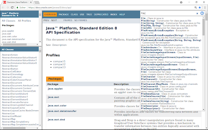The height and width of the screenshot is (130, 208).
Task: Open a new browser tab
Action: point(37,2)
